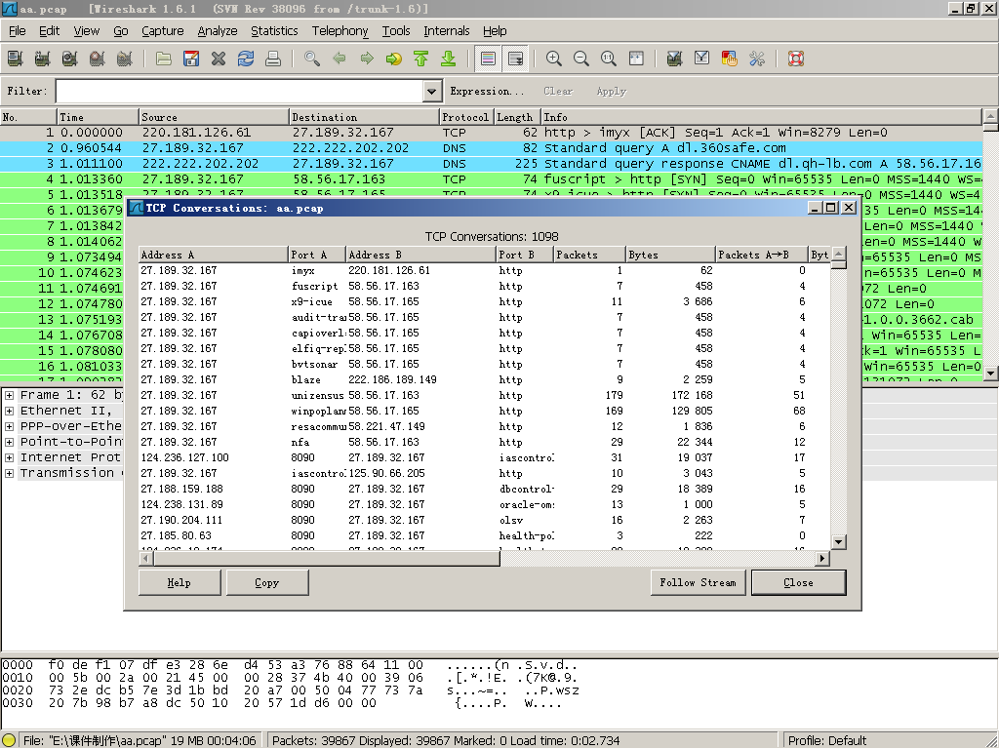Click expert info circle in status bar
The height and width of the screenshot is (749, 999).
coord(9,741)
